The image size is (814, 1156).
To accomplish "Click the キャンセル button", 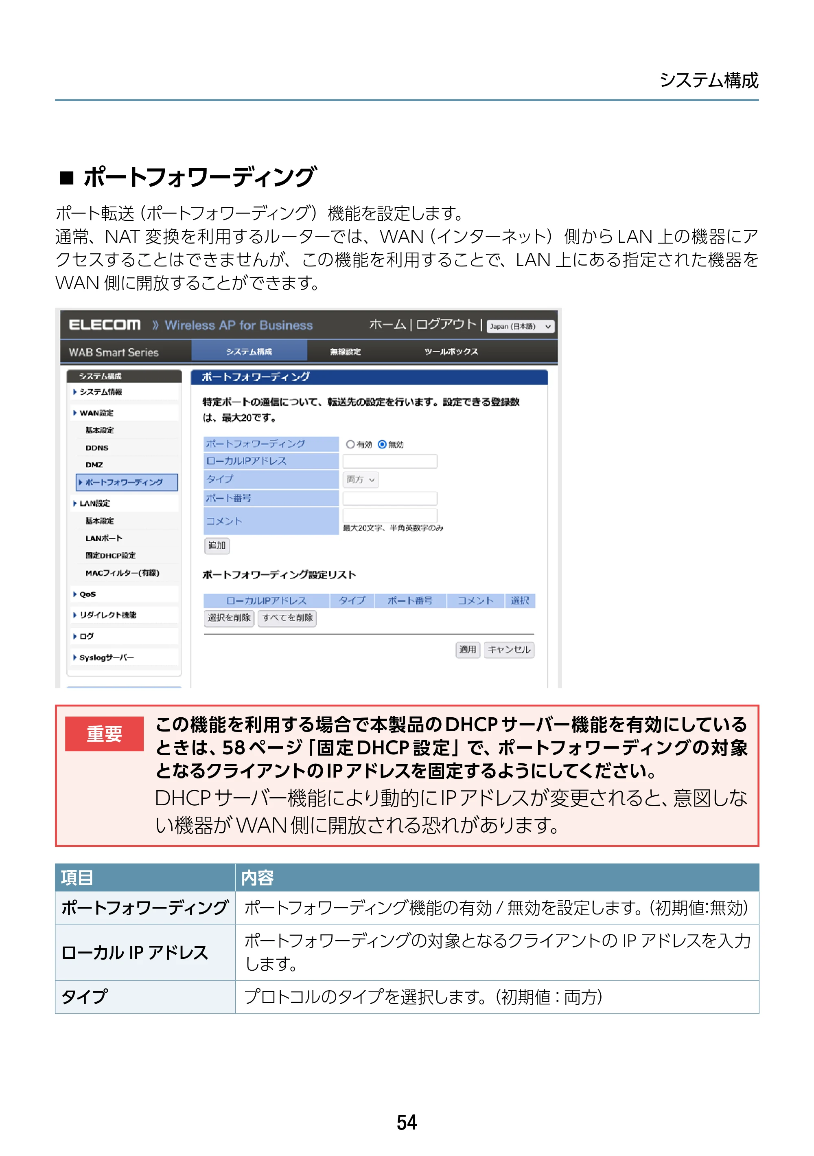I will [509, 650].
